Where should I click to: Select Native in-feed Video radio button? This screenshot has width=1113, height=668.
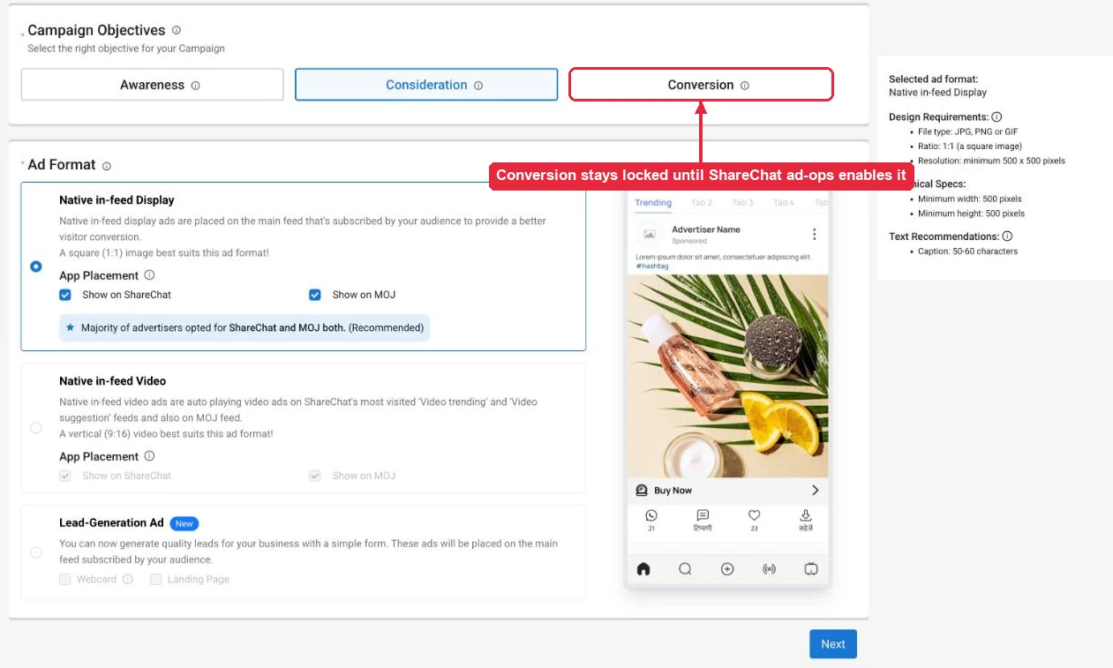(x=36, y=428)
